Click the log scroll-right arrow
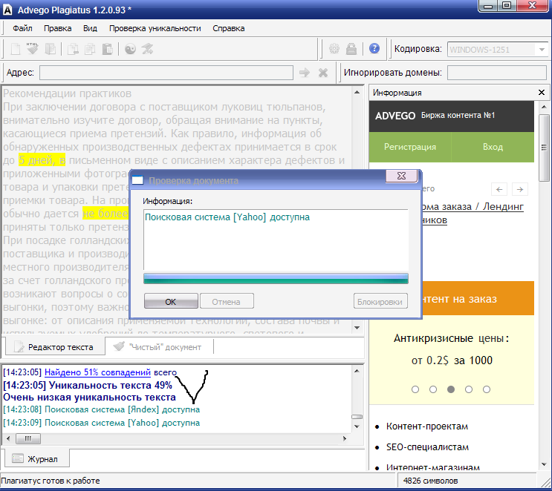Image resolution: width=552 pixels, height=491 pixels. (345, 438)
